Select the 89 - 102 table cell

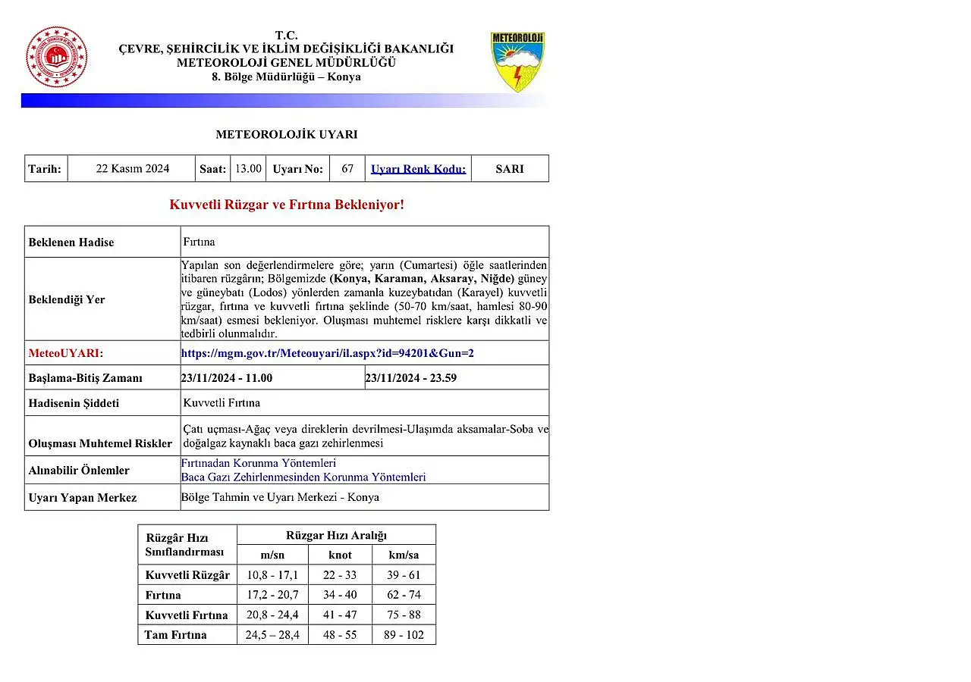pyautogui.click(x=404, y=635)
